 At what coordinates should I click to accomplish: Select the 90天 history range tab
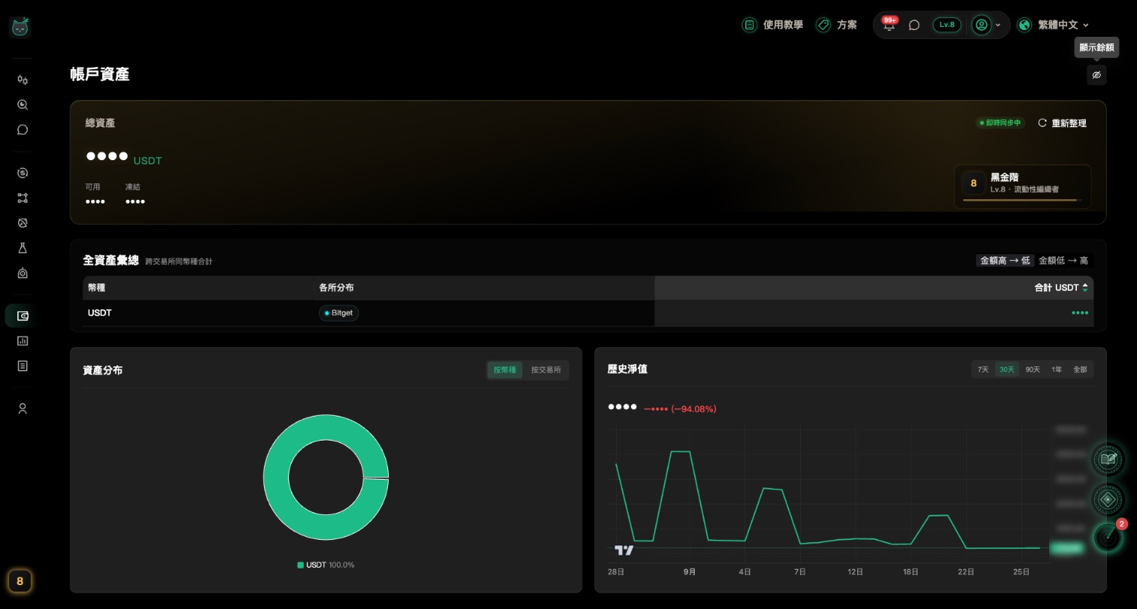(x=1032, y=369)
